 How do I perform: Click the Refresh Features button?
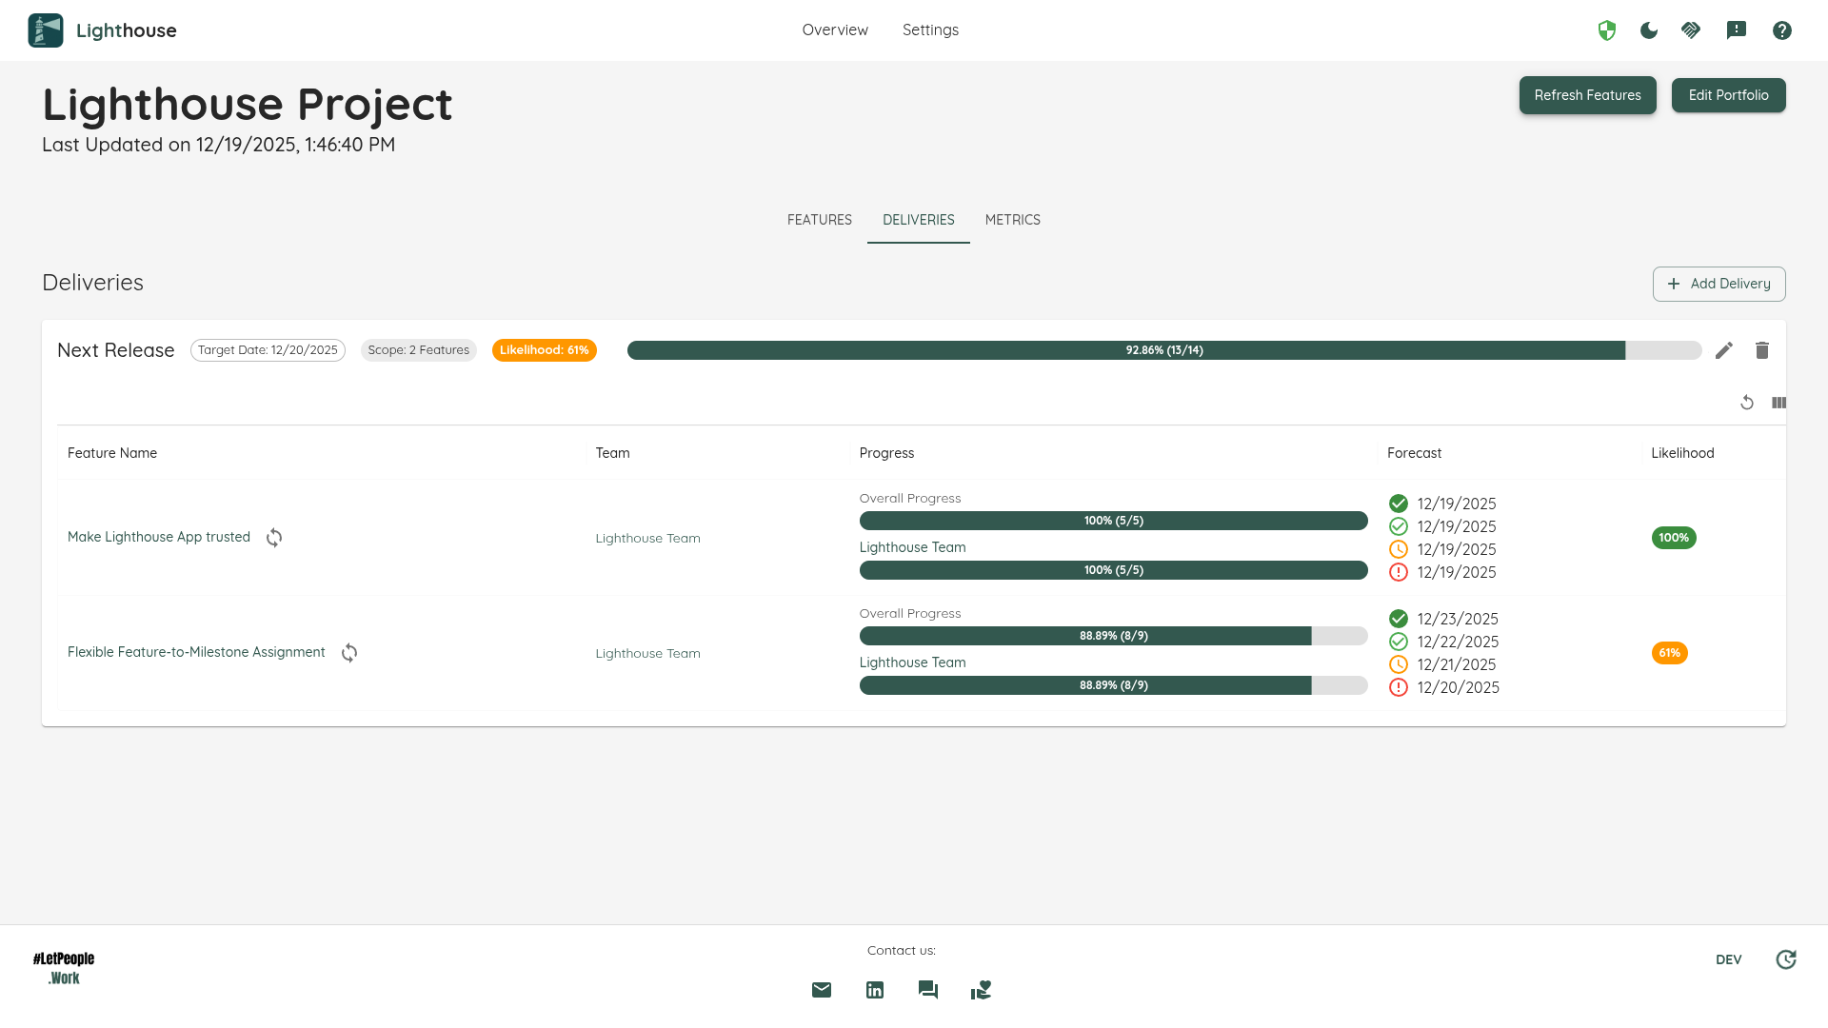click(x=1587, y=95)
